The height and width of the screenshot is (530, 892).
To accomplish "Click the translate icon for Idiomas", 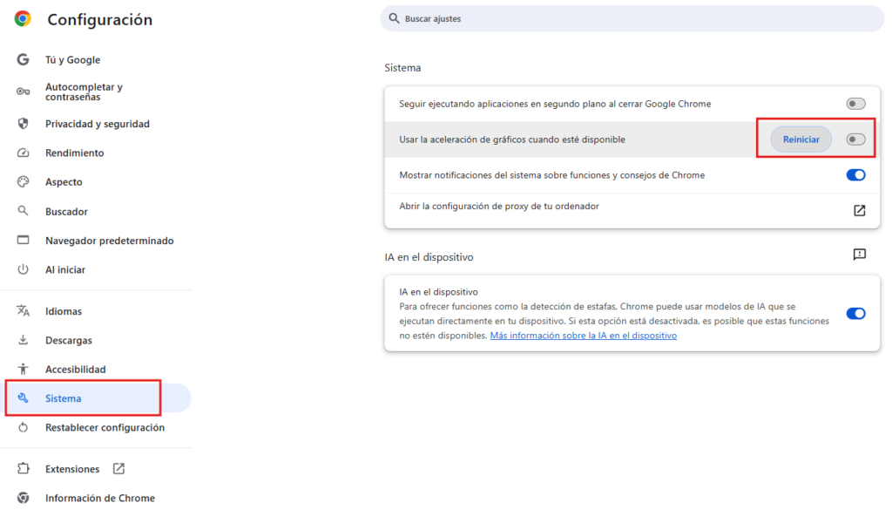I will click(23, 311).
